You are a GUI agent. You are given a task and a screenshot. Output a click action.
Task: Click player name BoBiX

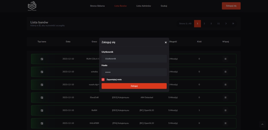pos(94,110)
